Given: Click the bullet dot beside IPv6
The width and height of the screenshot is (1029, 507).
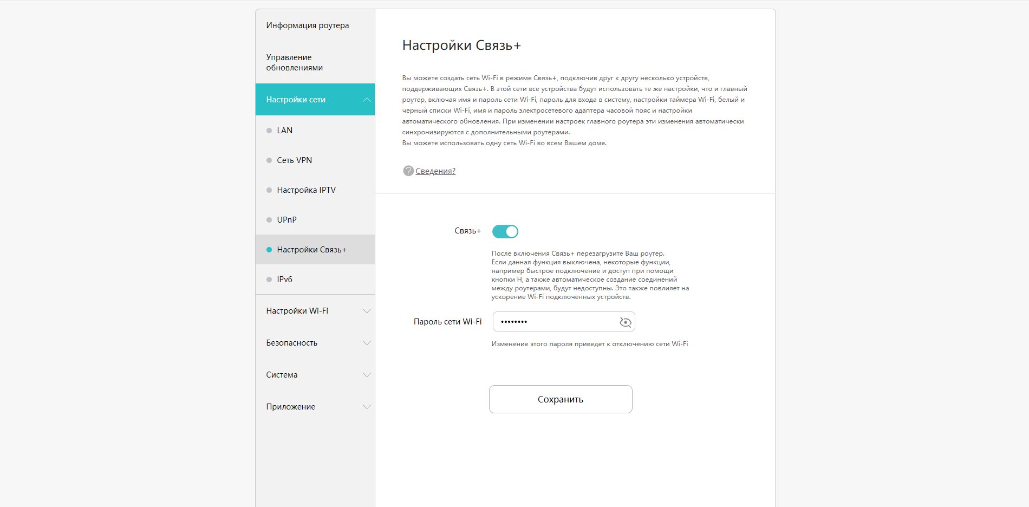Looking at the screenshot, I should [269, 279].
